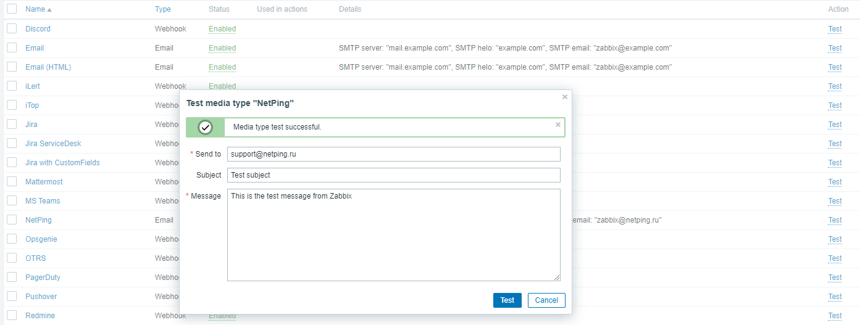This screenshot has height=325, width=860.
Task: Disable the Email media type status
Action: [x=222, y=48]
